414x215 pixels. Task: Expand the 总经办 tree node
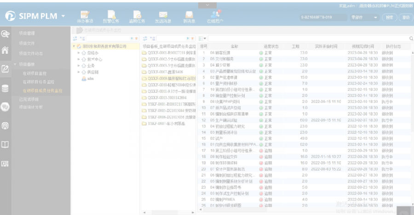pyautogui.click(x=79, y=53)
